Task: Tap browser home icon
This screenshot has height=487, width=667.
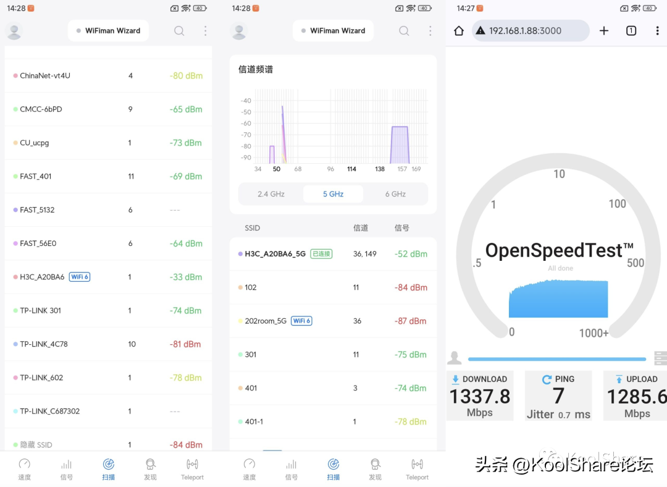Action: point(459,31)
